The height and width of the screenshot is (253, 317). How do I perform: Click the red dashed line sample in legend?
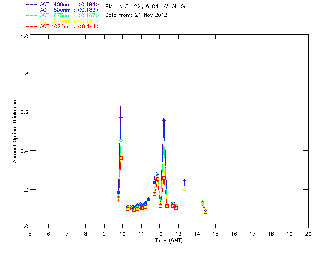32,26
